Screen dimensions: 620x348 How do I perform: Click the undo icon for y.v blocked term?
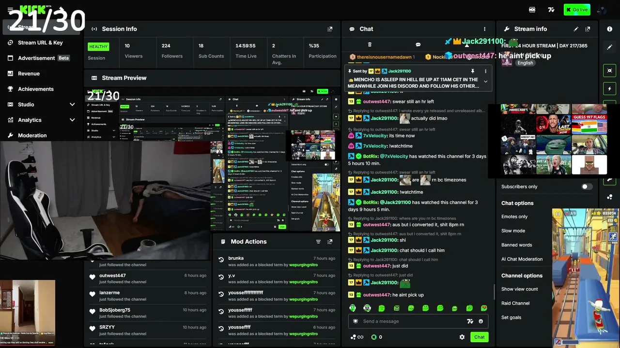click(221, 276)
